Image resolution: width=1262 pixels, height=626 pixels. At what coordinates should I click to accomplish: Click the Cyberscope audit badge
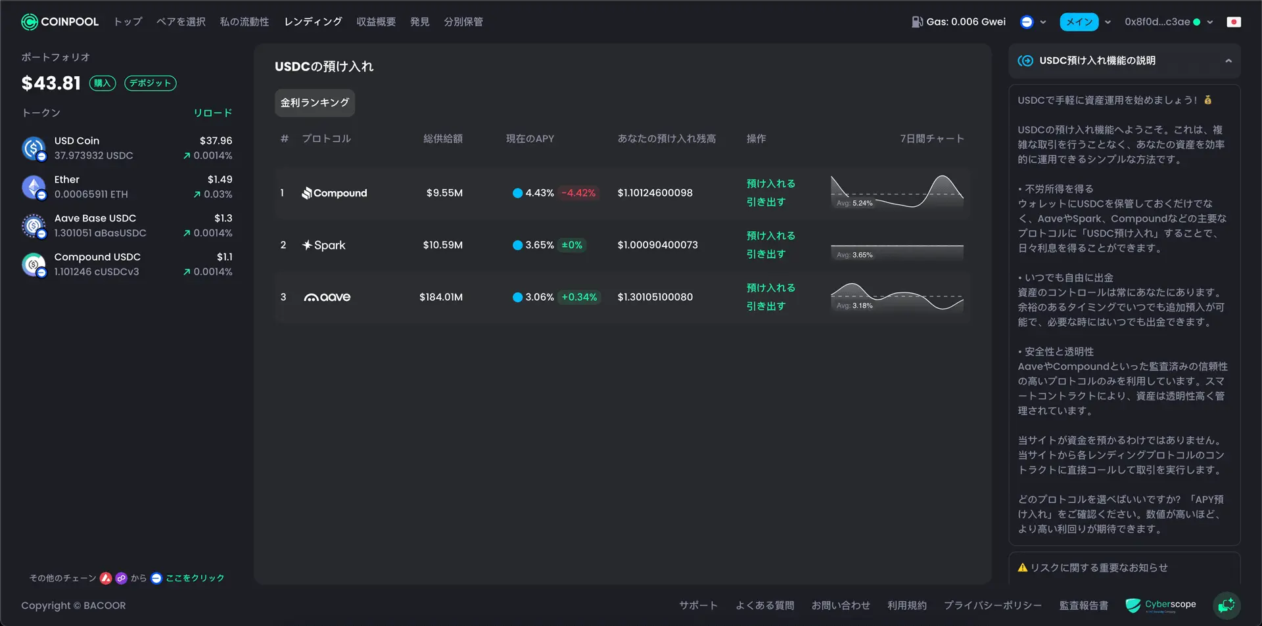pyautogui.click(x=1161, y=605)
